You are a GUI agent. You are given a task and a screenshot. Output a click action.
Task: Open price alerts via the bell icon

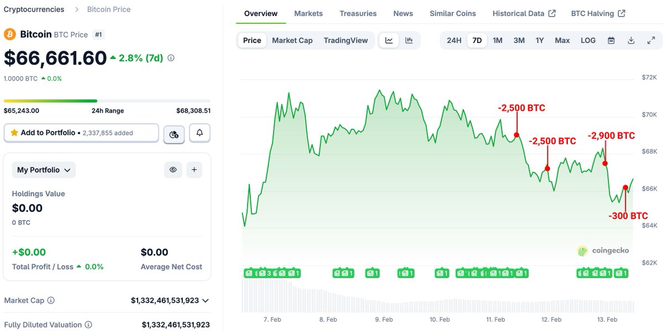point(199,132)
